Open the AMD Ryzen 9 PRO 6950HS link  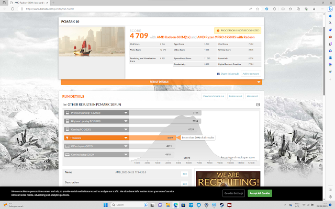(x=226, y=37)
